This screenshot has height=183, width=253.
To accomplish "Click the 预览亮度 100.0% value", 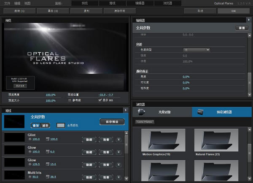I will pos(51,95).
